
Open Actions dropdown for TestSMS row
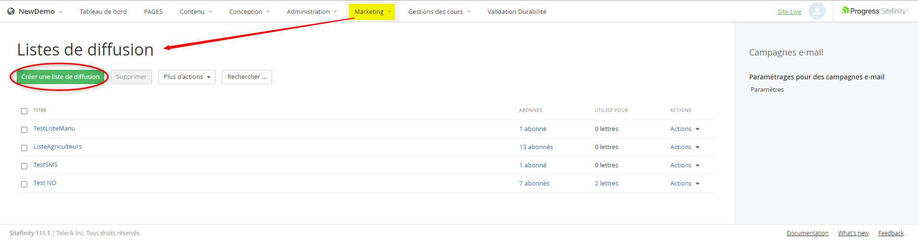[x=684, y=165]
